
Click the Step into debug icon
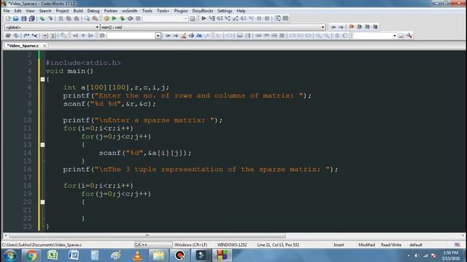point(227,18)
